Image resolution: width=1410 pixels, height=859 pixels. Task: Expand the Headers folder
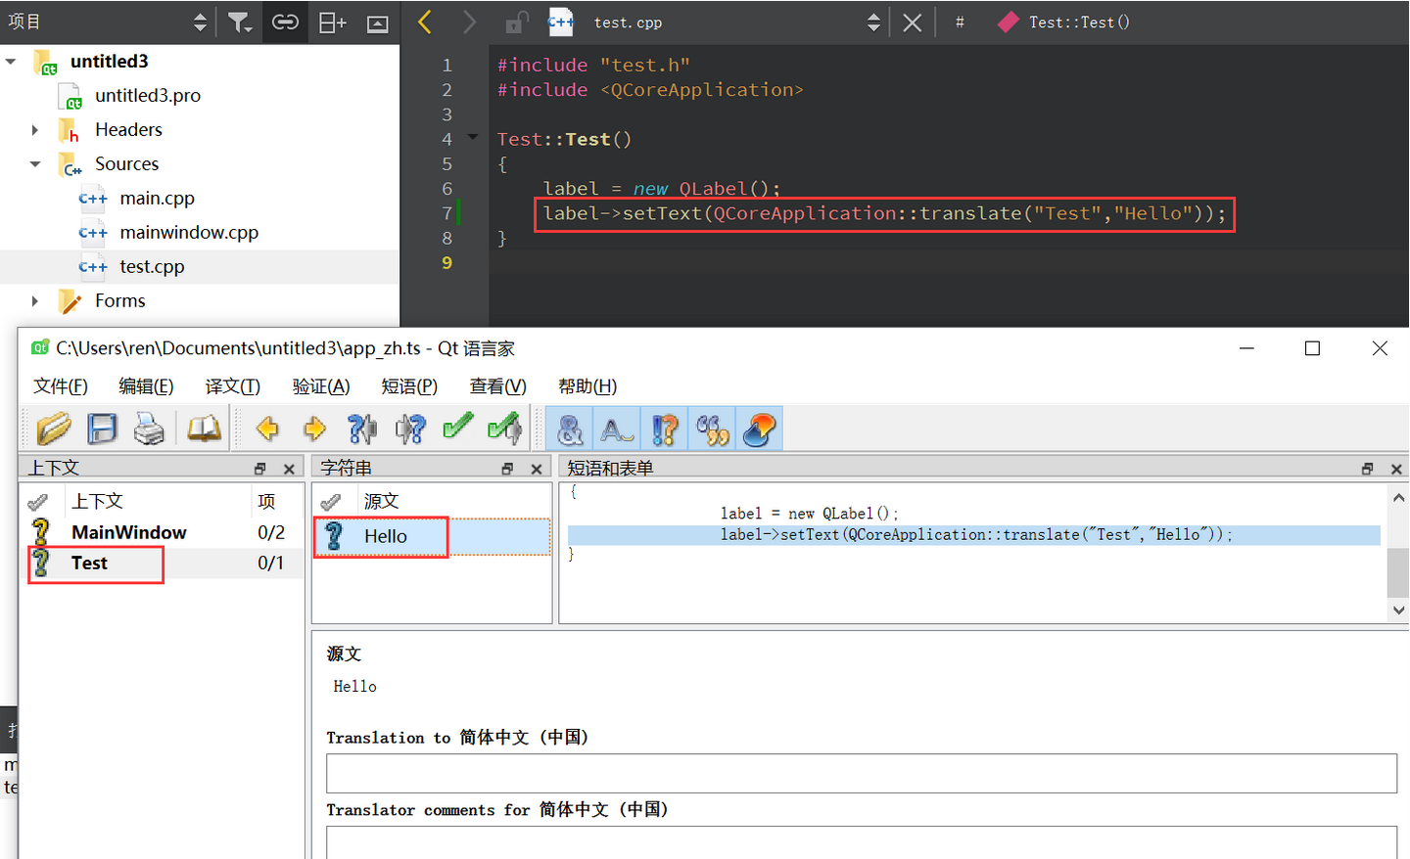coord(35,129)
